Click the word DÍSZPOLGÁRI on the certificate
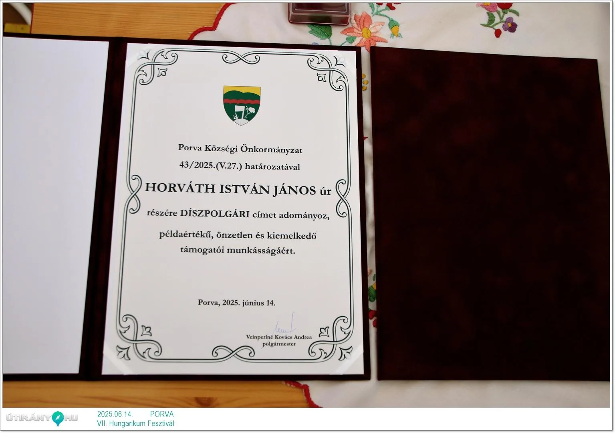Viewport: 615px width, 433px height. coord(215,213)
